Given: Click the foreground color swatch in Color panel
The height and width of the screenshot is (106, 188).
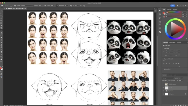Looking at the screenshot, I should pyautogui.click(x=163, y=13).
